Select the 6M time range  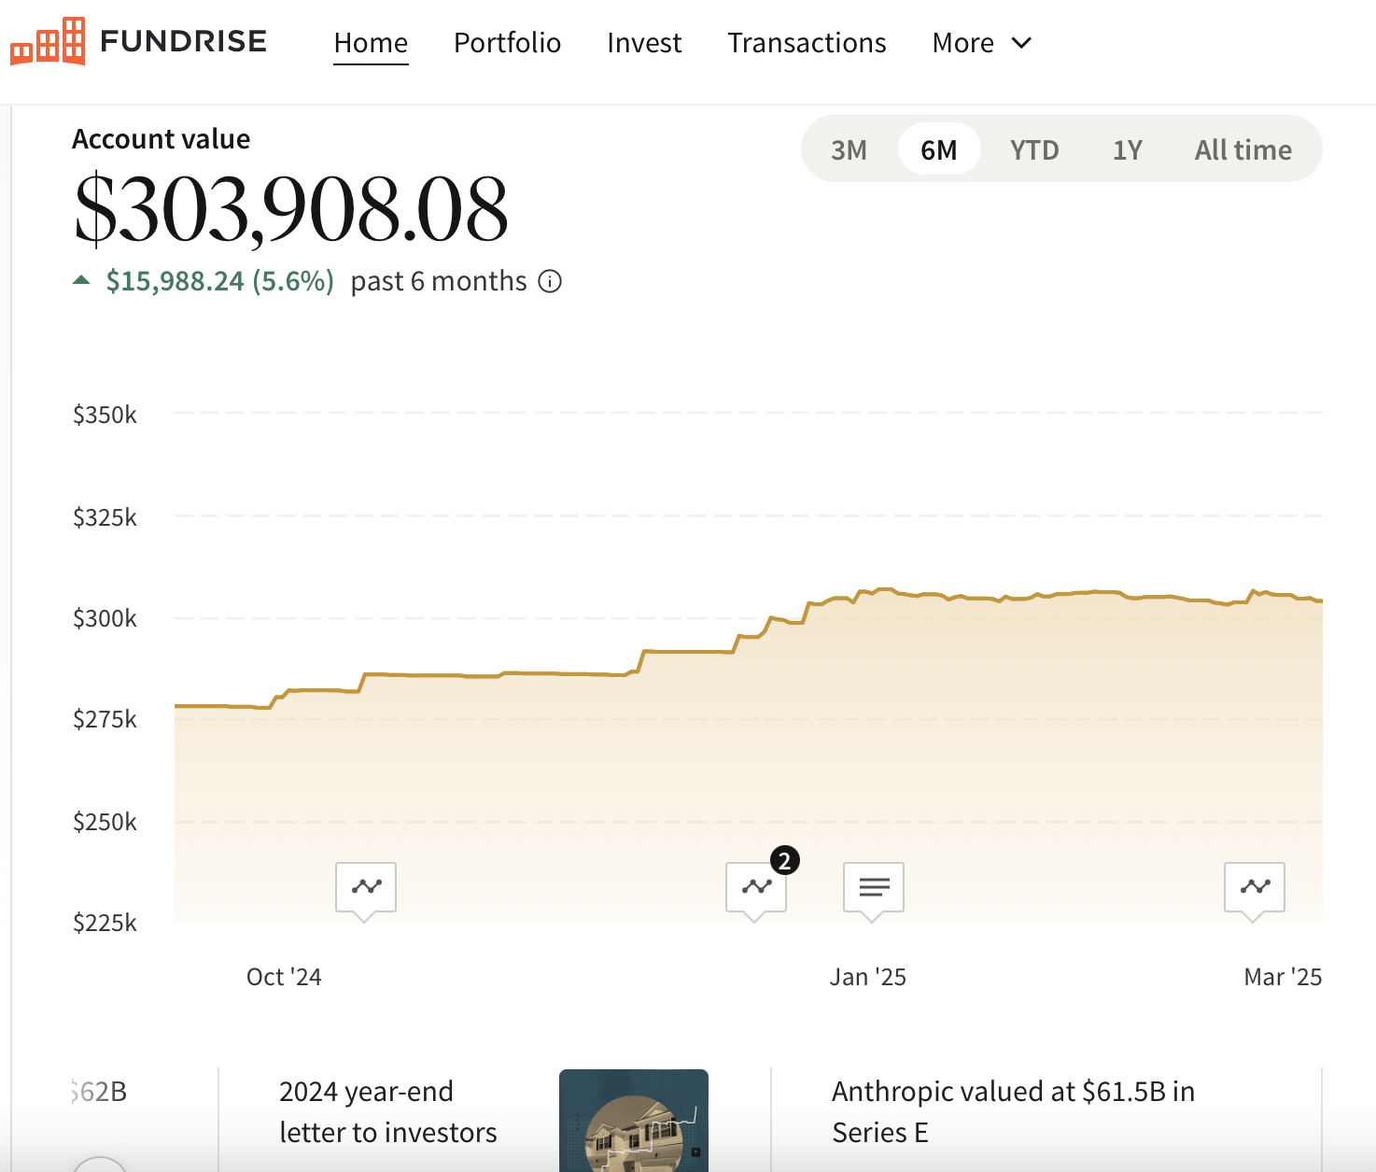[x=939, y=149]
